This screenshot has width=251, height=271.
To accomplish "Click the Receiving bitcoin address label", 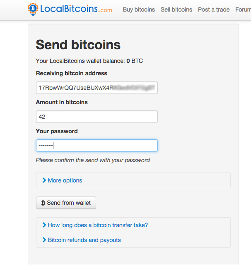I will (x=72, y=73).
